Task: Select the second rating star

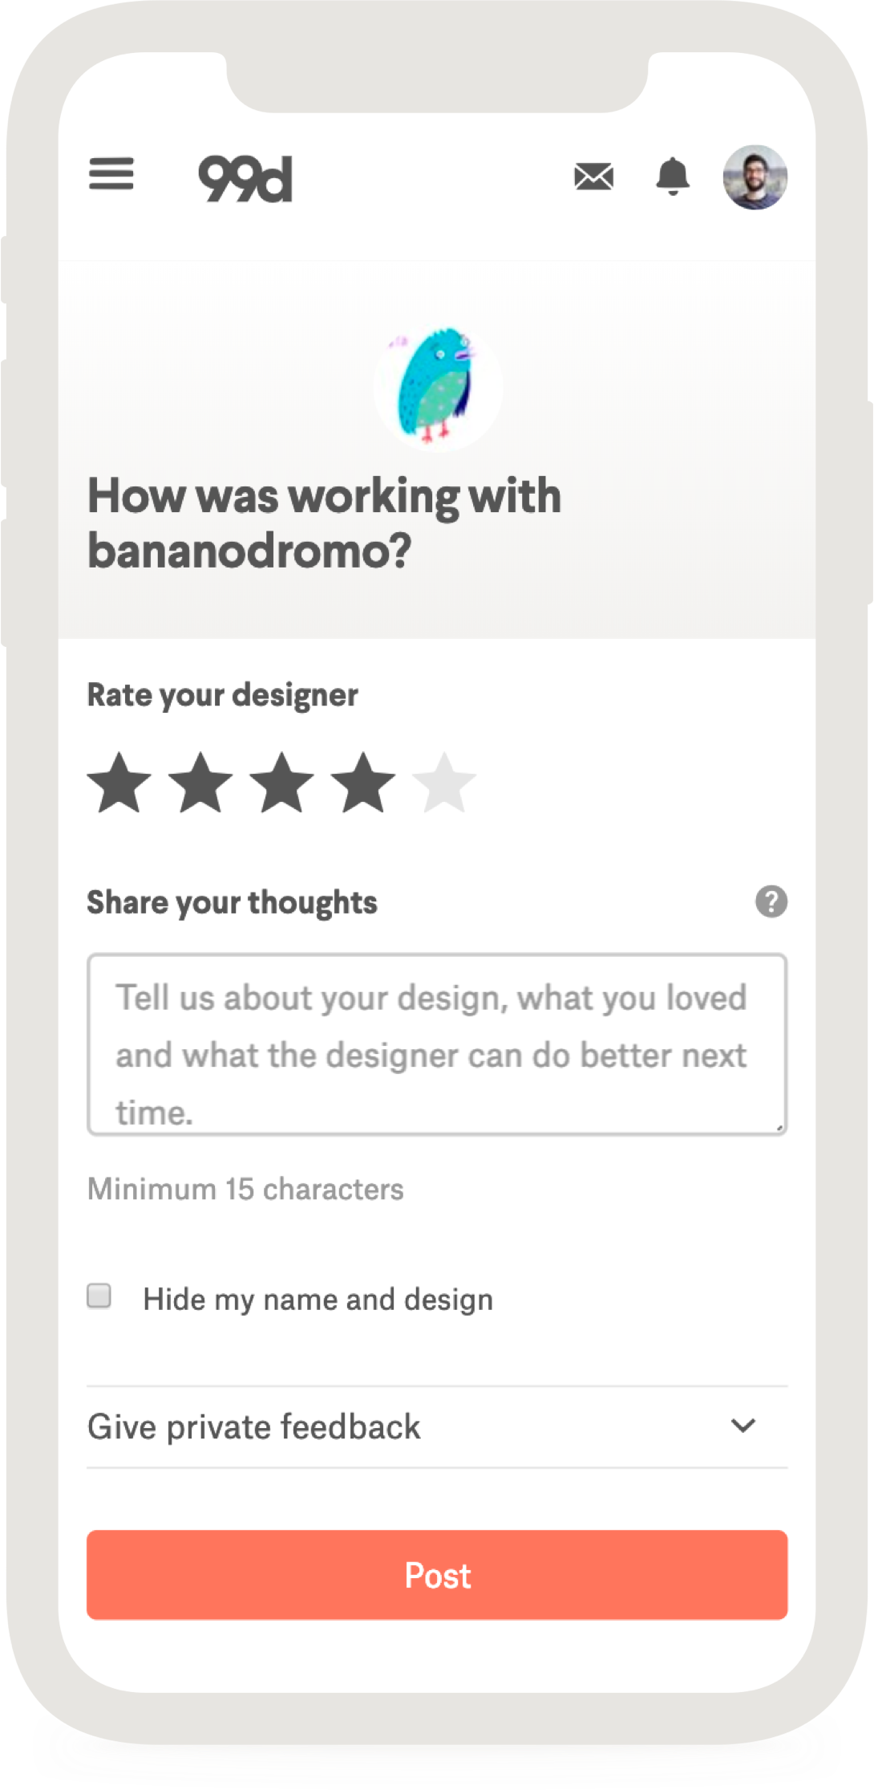Action: point(200,783)
